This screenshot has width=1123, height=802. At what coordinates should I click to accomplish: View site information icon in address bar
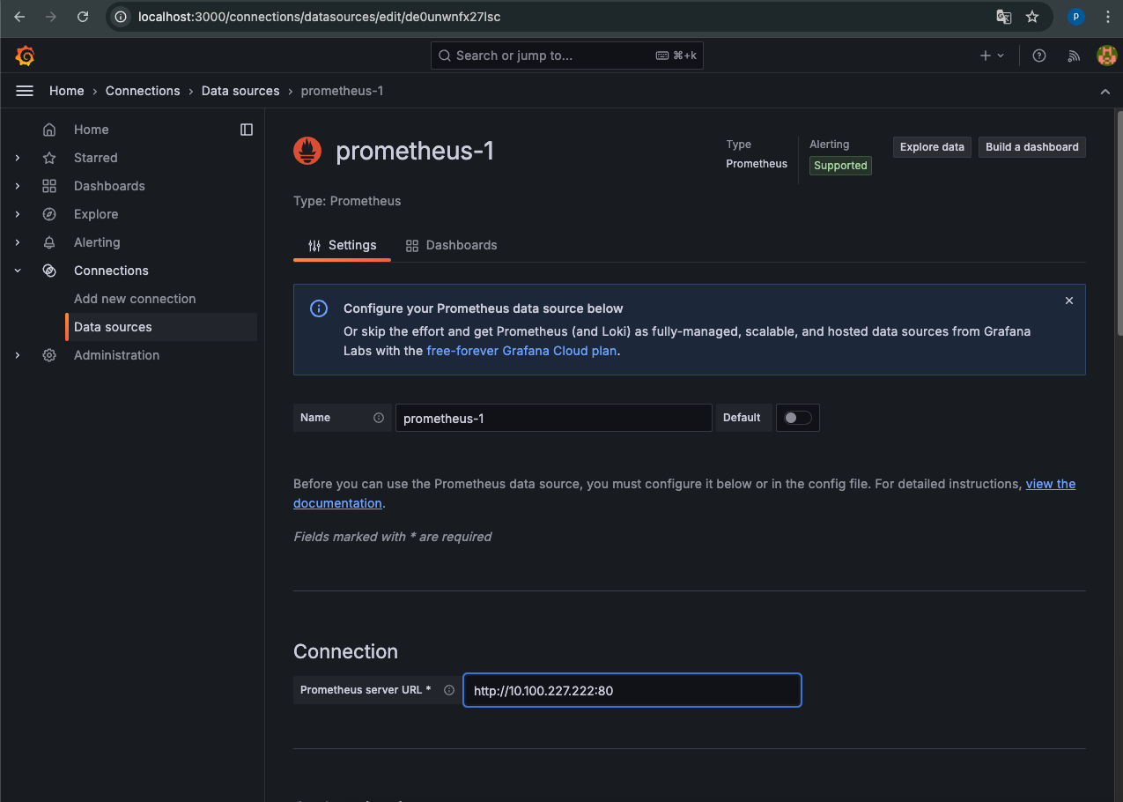(x=121, y=17)
